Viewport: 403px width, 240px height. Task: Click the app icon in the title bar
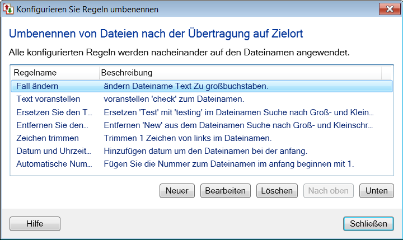[8, 10]
